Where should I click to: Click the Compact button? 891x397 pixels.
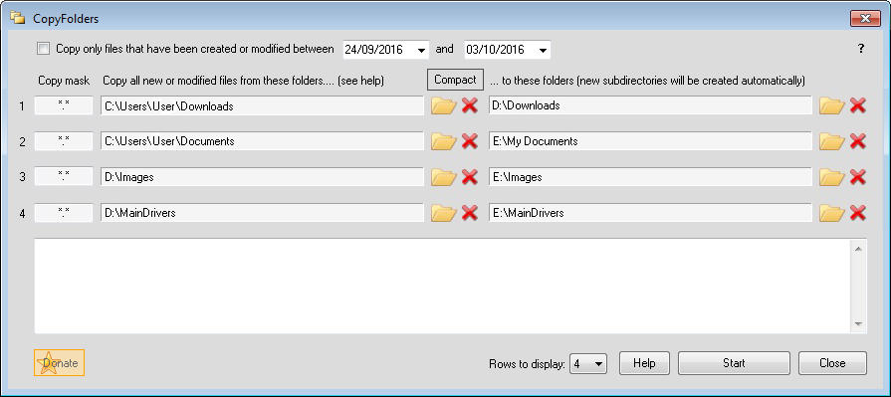pos(455,80)
